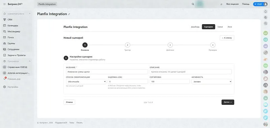
Task: Open Мессенджер from the sidebar
Action: [x=14, y=32]
